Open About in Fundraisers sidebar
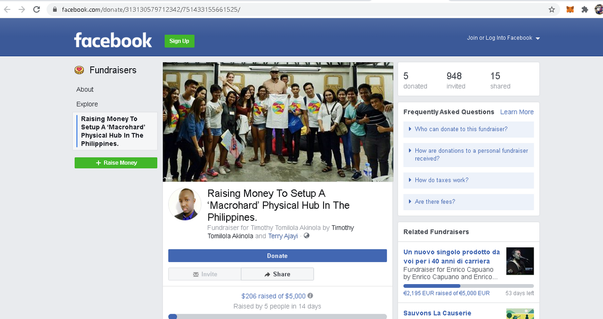 85,90
